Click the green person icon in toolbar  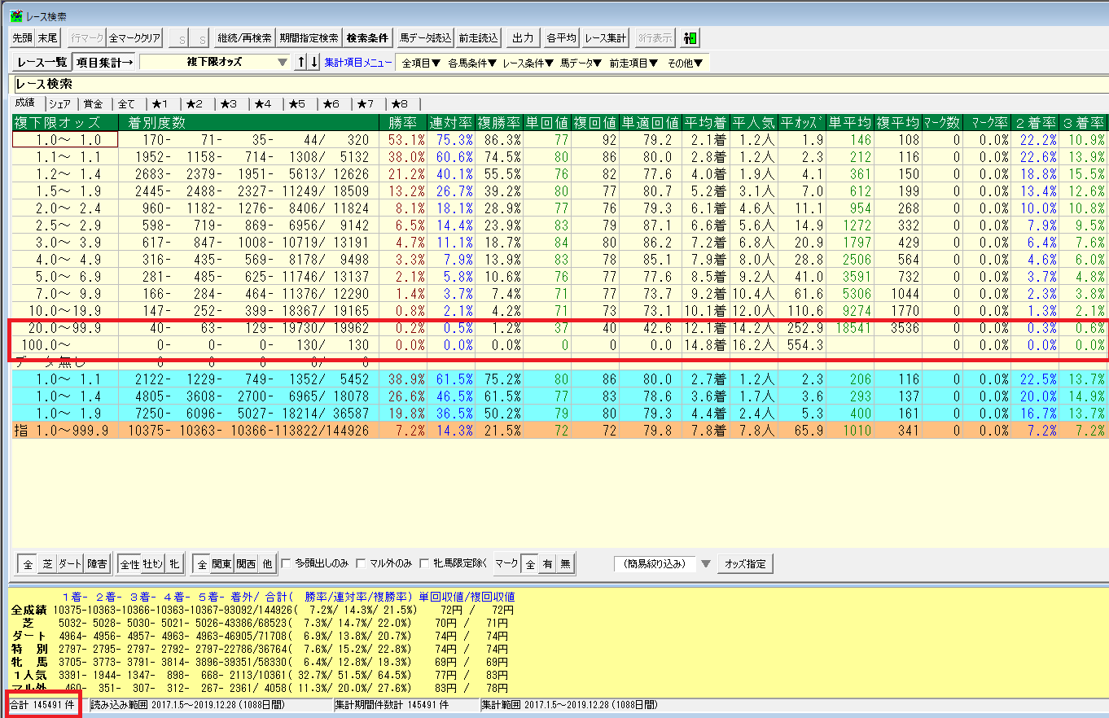pos(690,37)
